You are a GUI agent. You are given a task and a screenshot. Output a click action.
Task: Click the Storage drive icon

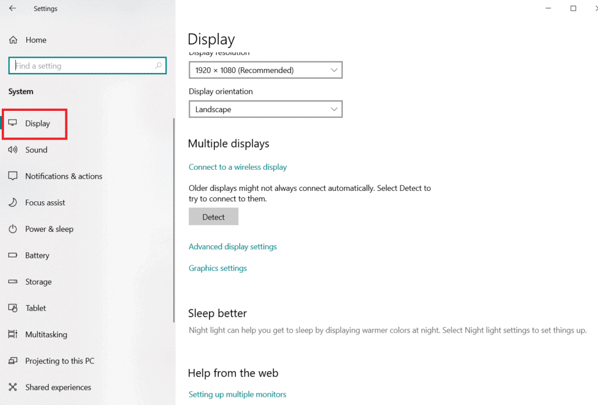tap(13, 282)
